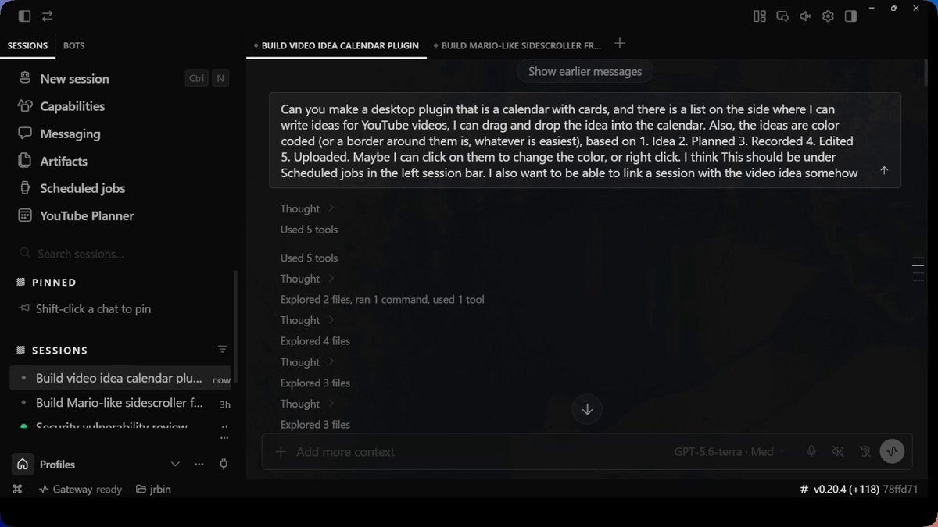Image resolution: width=938 pixels, height=527 pixels.
Task: Toggle the left sidebar panel icon
Action: [24, 16]
